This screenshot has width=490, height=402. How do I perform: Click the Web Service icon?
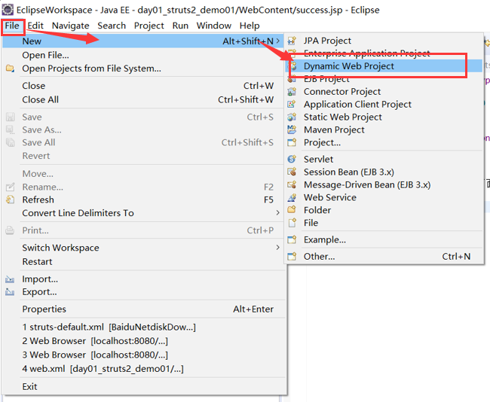pos(292,197)
